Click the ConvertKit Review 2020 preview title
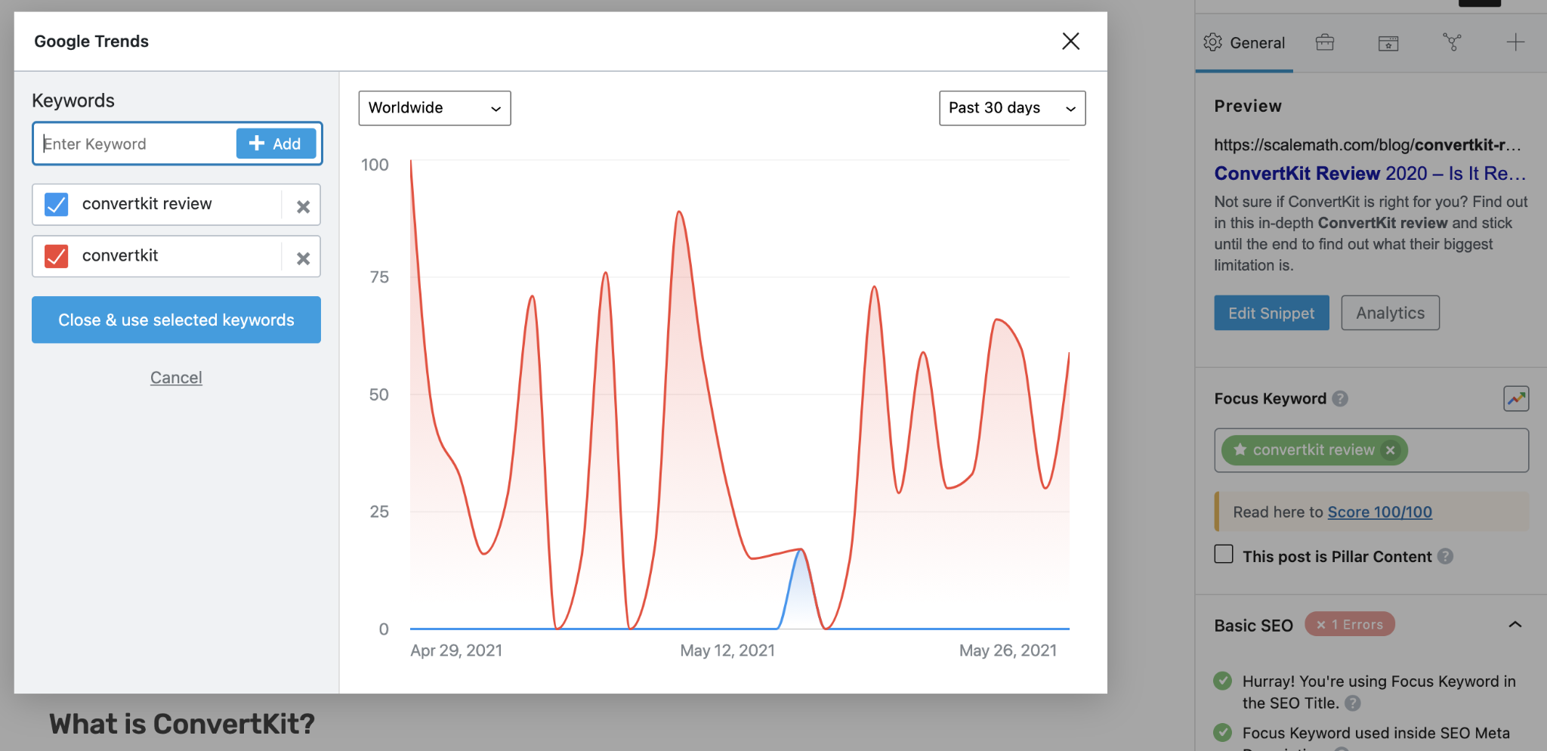The height and width of the screenshot is (751, 1547). point(1370,173)
